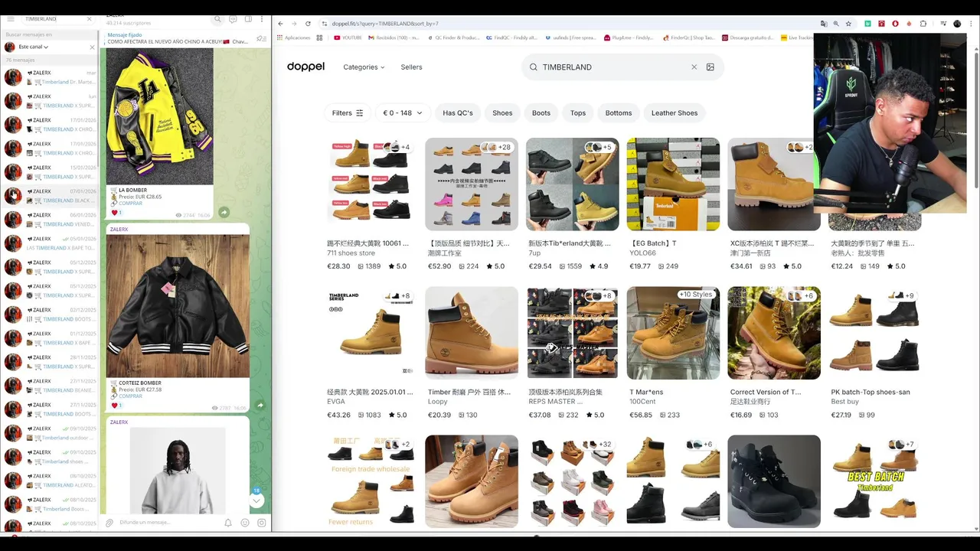
Task: Expand the 'Este canal' search scope dropdown
Action: coord(33,47)
